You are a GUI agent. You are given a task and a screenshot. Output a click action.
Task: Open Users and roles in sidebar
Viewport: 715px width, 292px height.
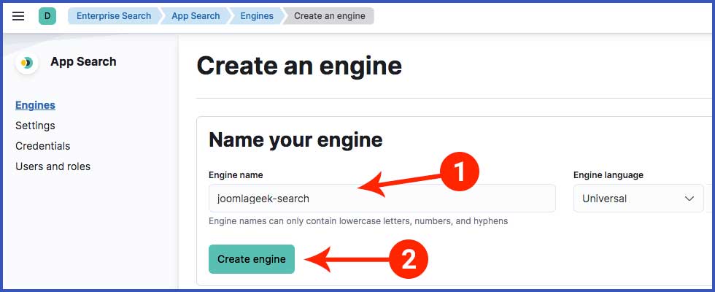(53, 166)
